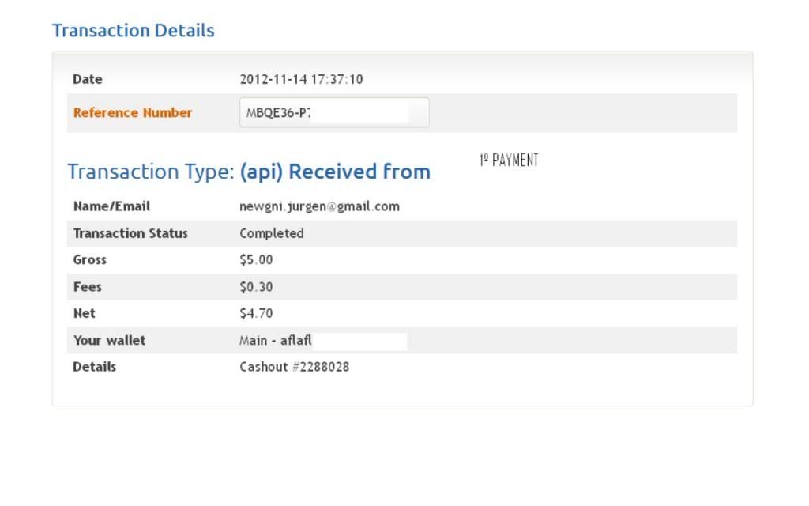
Task: Click the Transaction Details heading
Action: tap(133, 31)
